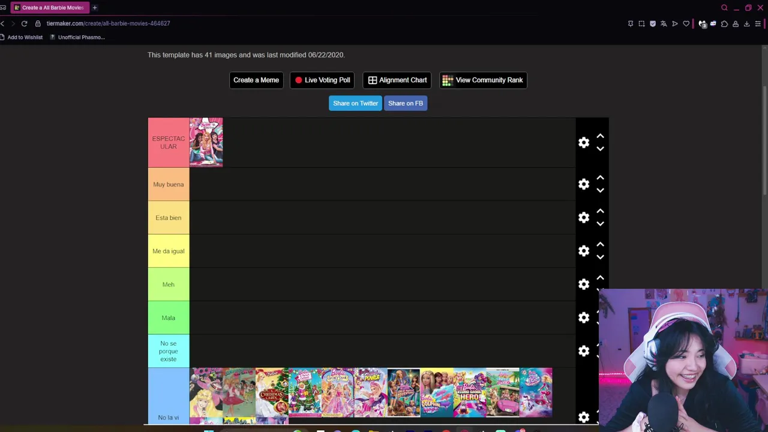Select ESPECTACULAR tier label
The width and height of the screenshot is (768, 432).
coord(169,142)
